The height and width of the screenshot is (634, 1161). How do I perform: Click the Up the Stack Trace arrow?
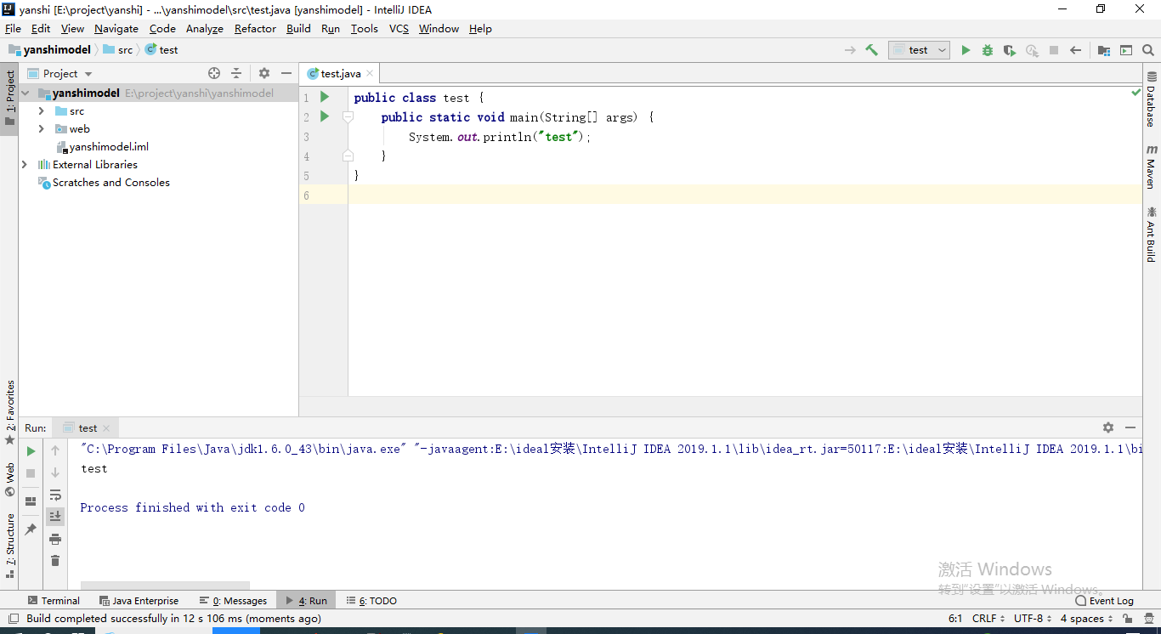(55, 450)
